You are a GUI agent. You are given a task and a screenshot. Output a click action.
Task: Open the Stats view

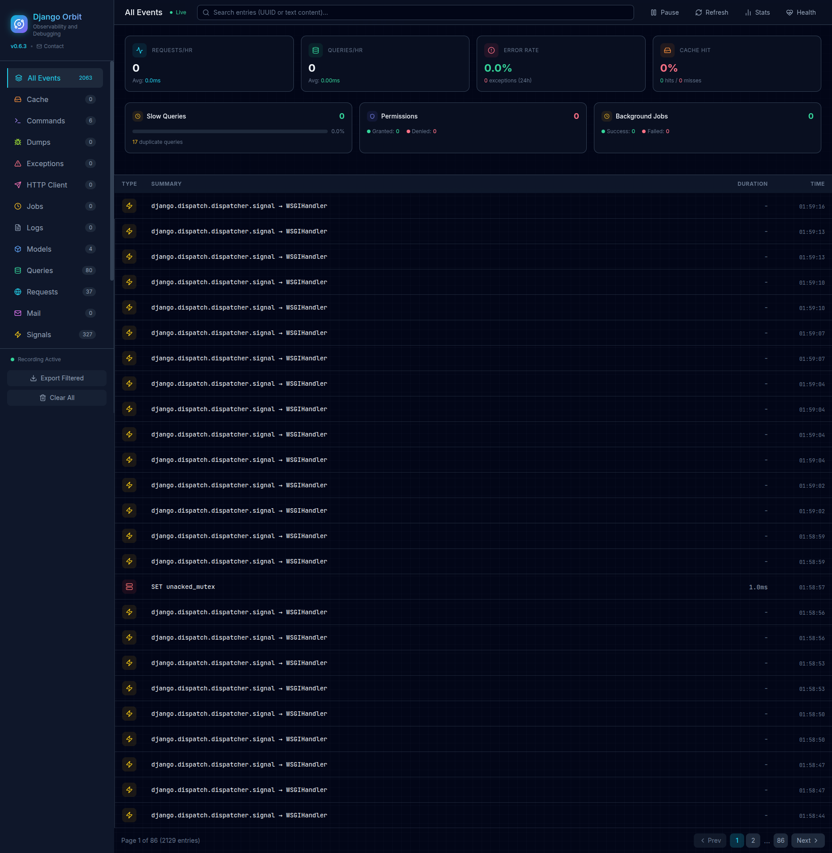[757, 12]
